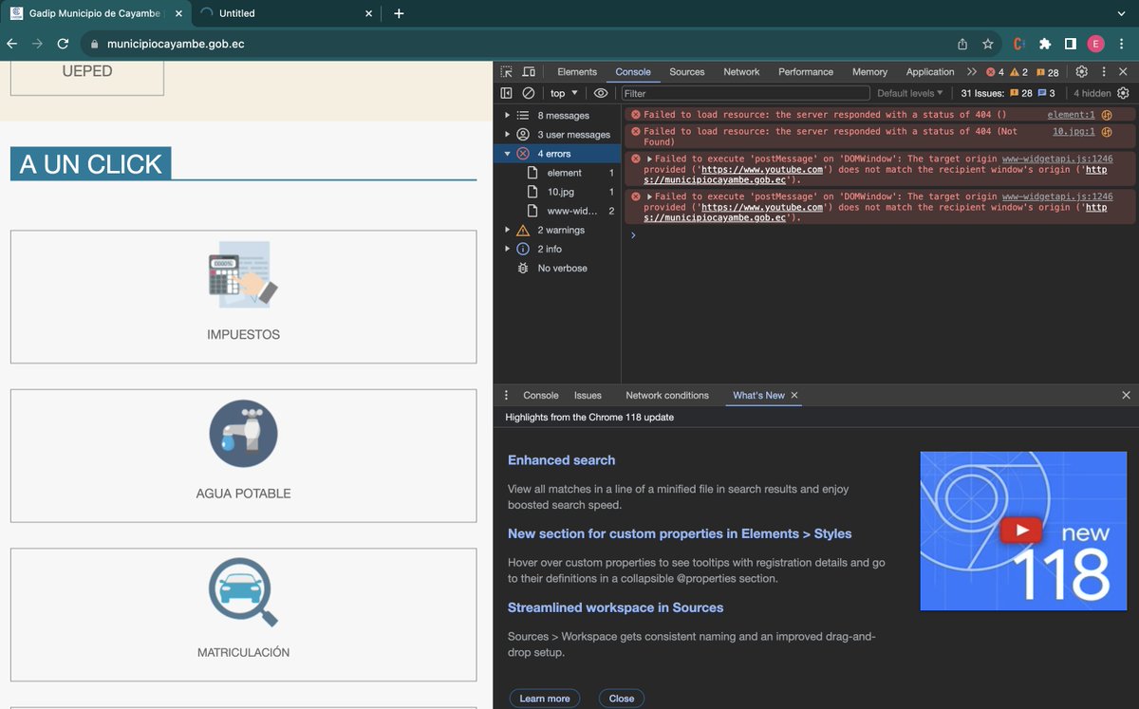Select the No verbose sidebar row
The width and height of the screenshot is (1139, 709).
click(557, 269)
